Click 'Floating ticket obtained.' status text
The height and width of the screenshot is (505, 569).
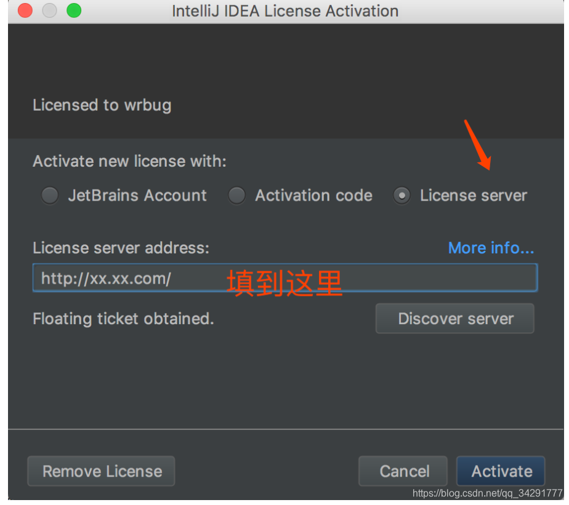tap(123, 319)
